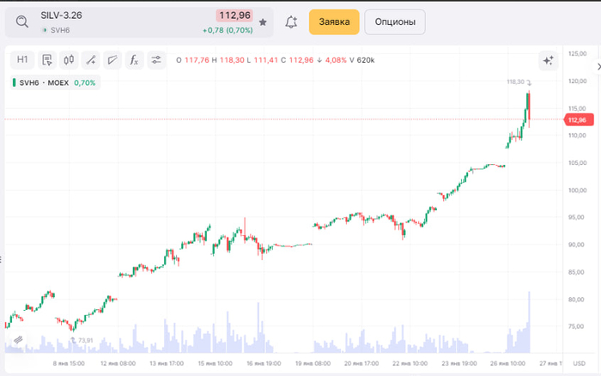The height and width of the screenshot is (376, 601).
Task: Click the striped logo icon bottom-left of chart
Action: (x=16, y=341)
